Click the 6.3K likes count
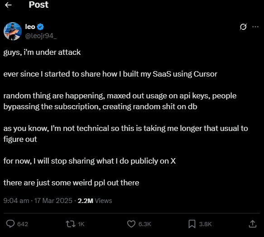The height and width of the screenshot is (237, 264). point(144,224)
